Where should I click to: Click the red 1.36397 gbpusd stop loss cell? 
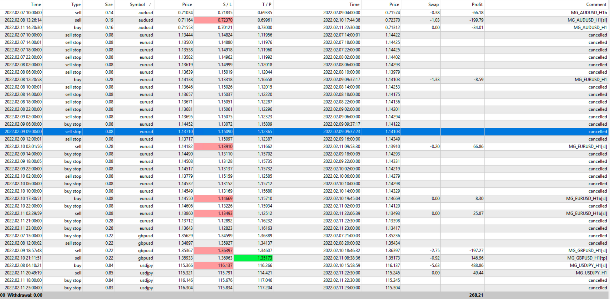[214, 251]
